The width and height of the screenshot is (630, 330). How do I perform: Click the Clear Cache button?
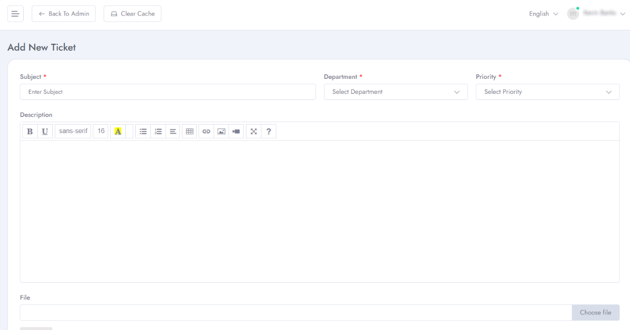click(x=132, y=14)
